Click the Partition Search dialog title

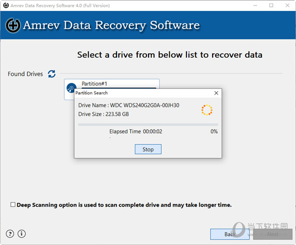tap(92, 93)
